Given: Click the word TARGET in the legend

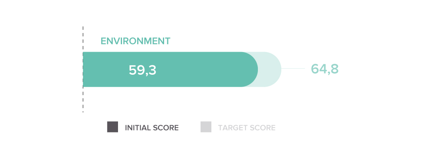Looking at the screenshot, I should [x=231, y=128].
